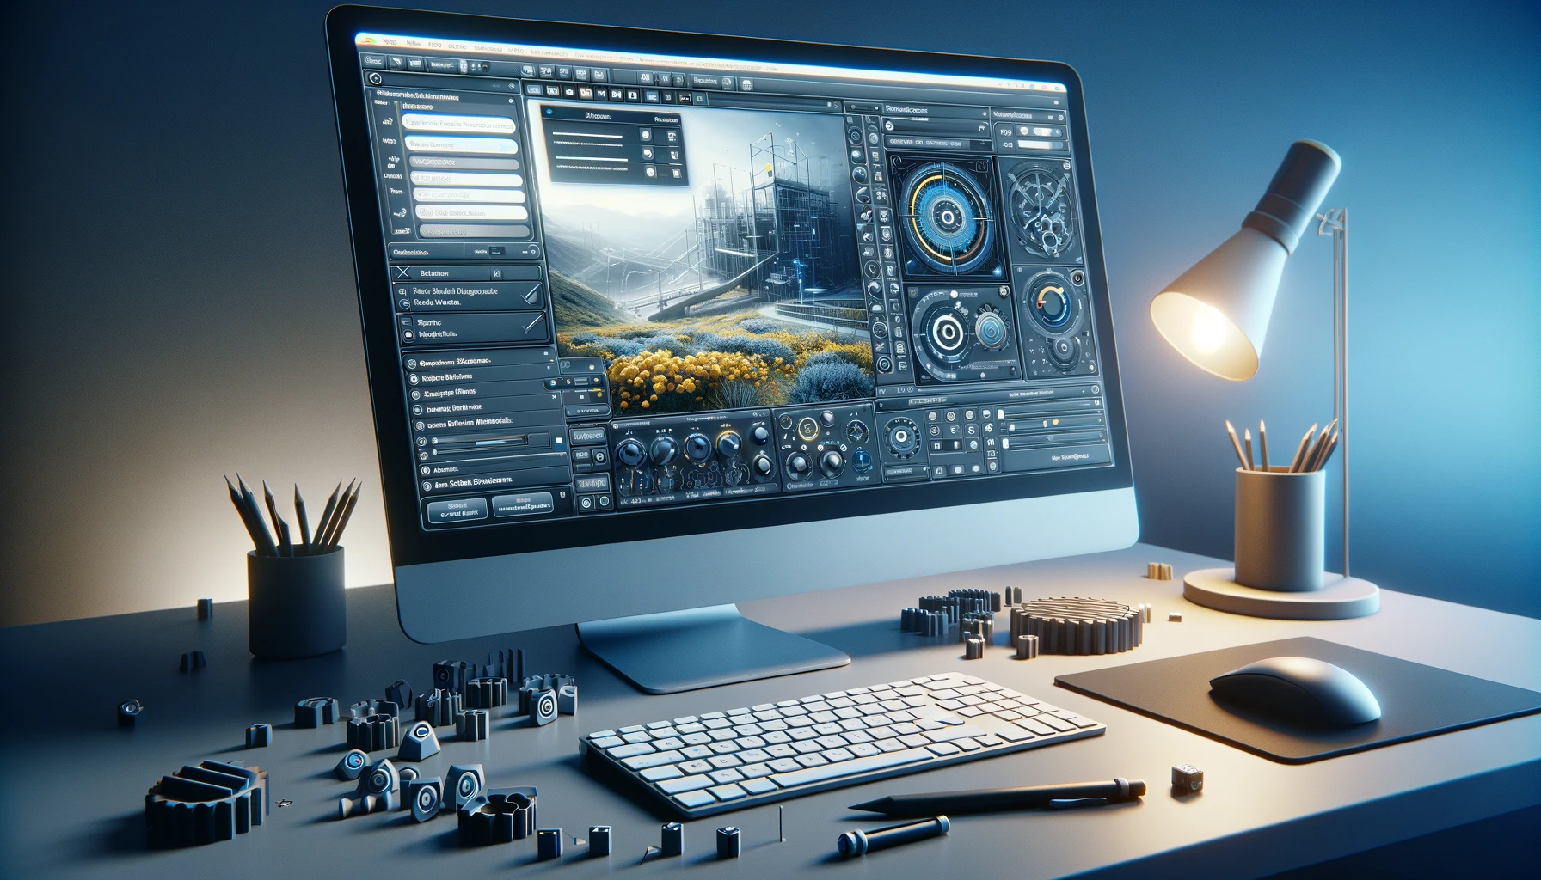Collapse the floating dialog via its blue dot
The image size is (1541, 880).
coord(549,113)
